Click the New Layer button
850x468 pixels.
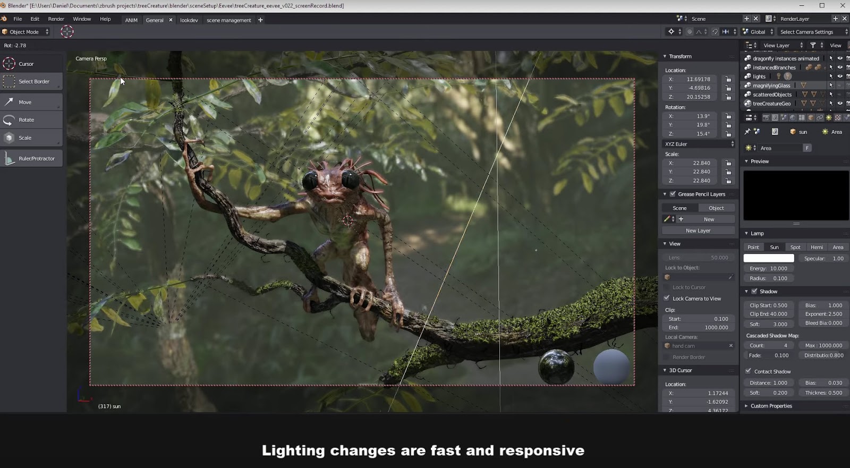[x=698, y=231]
